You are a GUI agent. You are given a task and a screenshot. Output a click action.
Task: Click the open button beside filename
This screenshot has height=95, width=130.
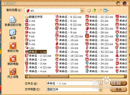(x=119, y=83)
